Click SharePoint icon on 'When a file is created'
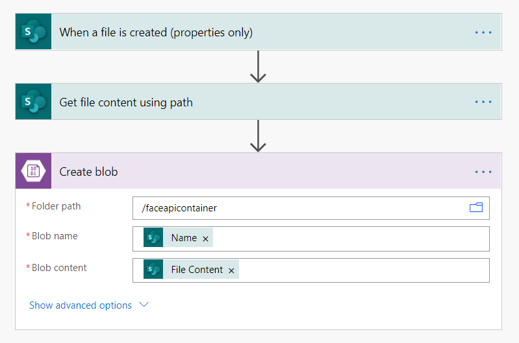This screenshot has width=519, height=343. point(33,32)
